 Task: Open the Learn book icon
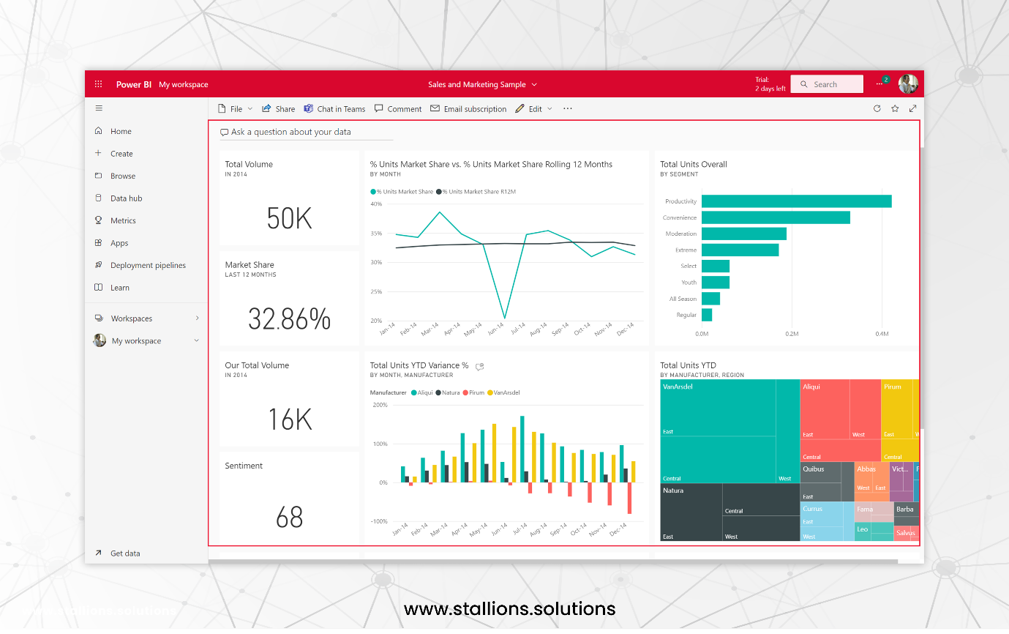99,287
